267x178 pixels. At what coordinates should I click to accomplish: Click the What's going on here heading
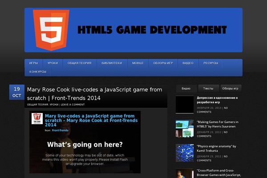[x=85, y=145]
